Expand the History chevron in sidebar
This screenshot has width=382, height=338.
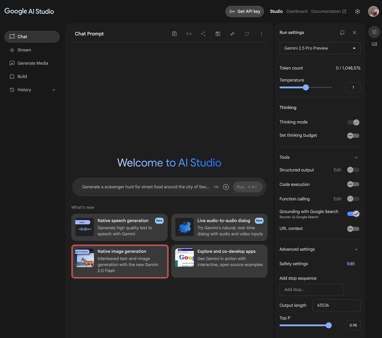pos(54,90)
